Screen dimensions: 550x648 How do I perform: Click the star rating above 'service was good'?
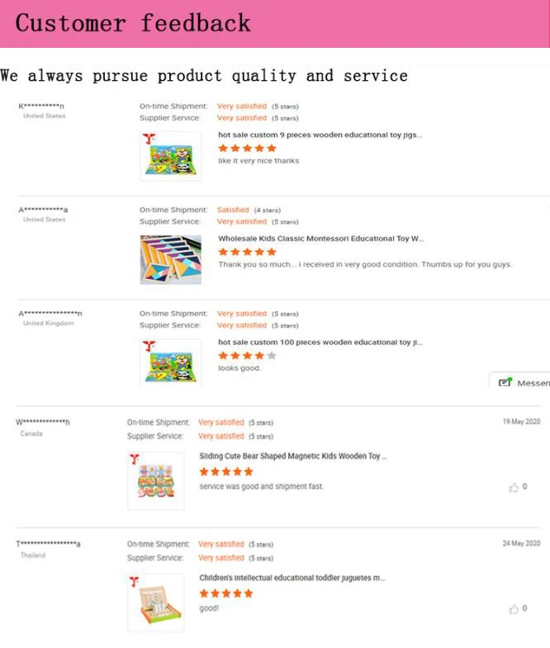[x=226, y=472]
